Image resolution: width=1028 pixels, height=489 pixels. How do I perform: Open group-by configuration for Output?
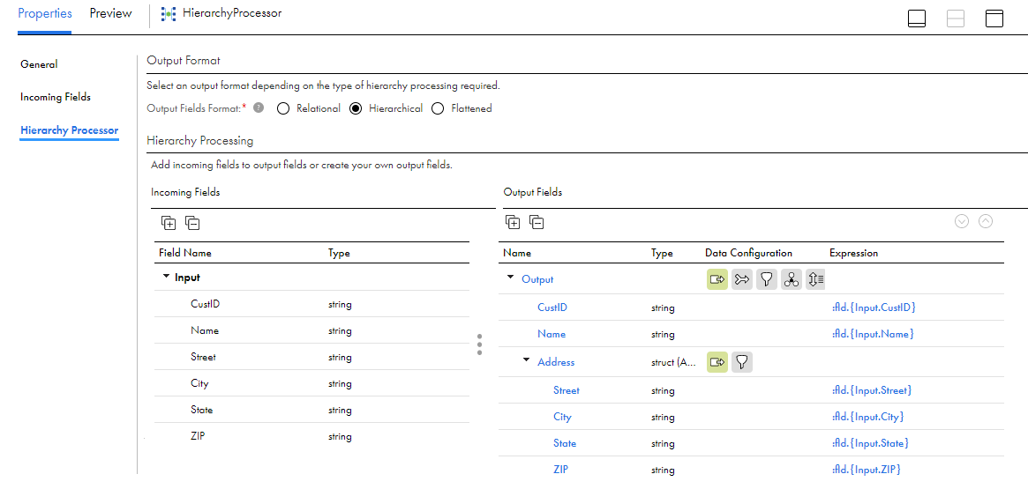click(x=792, y=279)
